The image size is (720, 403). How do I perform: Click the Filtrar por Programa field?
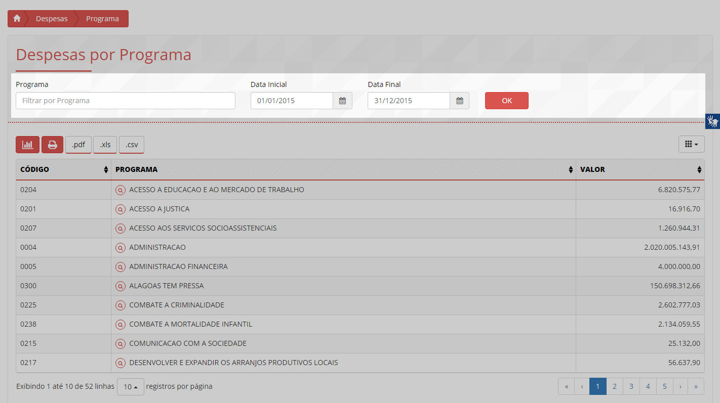click(x=126, y=101)
